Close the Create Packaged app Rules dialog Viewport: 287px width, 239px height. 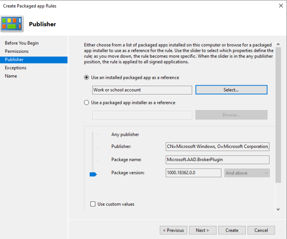click(x=281, y=6)
